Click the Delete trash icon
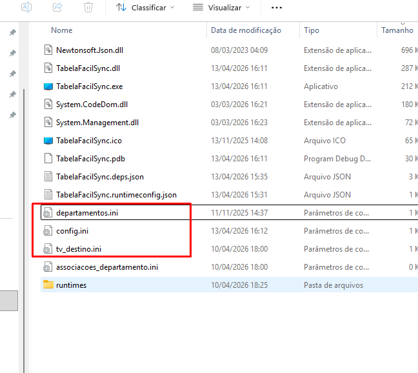 88,7
